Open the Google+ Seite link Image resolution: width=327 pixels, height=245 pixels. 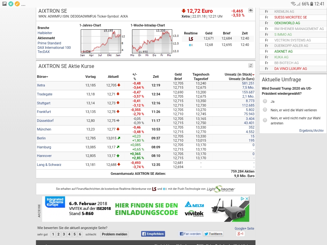[x=244, y=228]
